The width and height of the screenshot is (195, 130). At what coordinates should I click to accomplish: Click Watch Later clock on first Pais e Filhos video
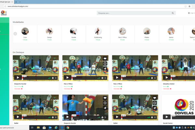(x=105, y=64)
